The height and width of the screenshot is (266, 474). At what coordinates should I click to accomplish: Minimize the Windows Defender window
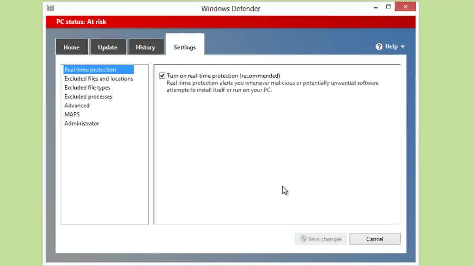376,7
